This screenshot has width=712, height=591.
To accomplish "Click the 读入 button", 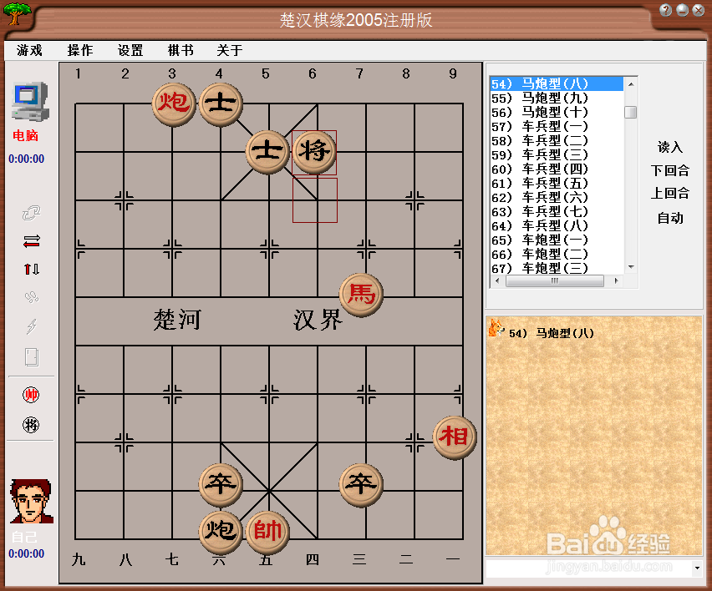I will coord(670,147).
